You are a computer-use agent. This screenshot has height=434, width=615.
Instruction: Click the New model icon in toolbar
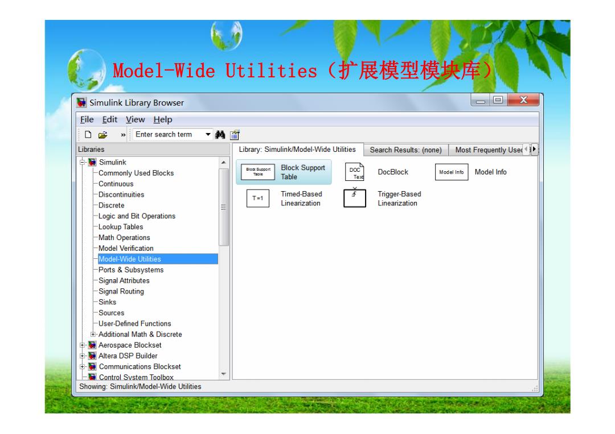click(88, 135)
